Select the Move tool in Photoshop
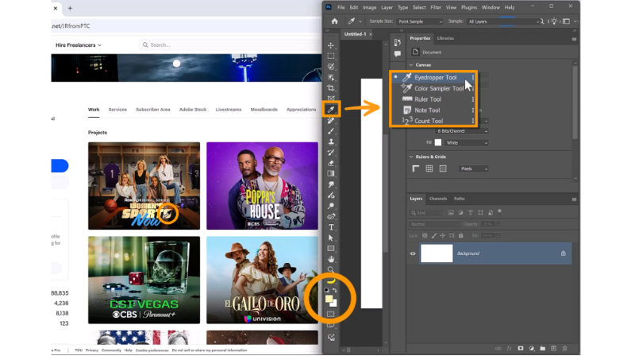 tap(331, 45)
